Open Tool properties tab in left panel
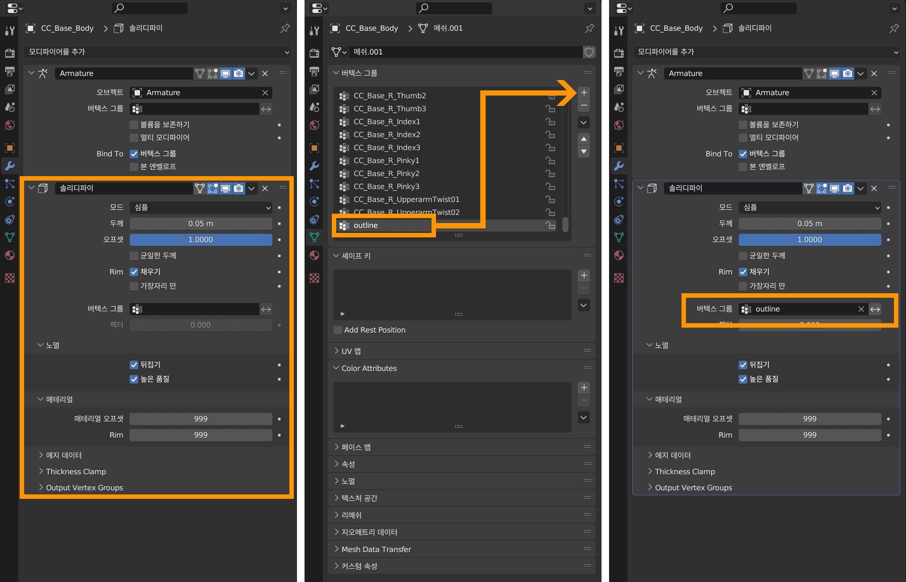This screenshot has width=906, height=582. tap(10, 30)
